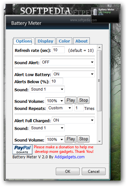Open the Sound Volume dropdown for low battery
Viewport: 127px width, 187px height.
pos(55,101)
